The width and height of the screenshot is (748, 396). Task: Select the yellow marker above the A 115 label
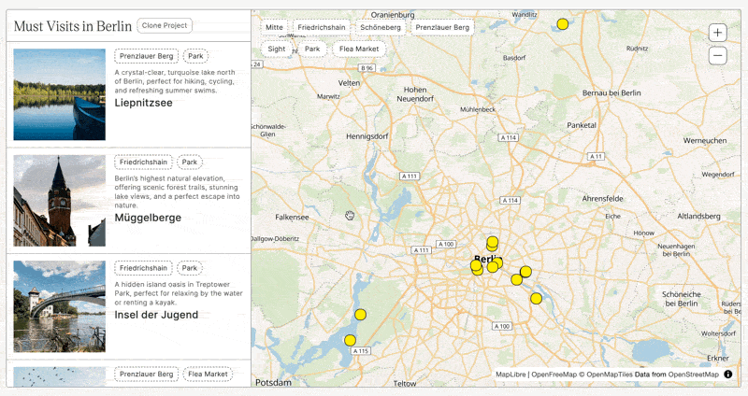(350, 340)
